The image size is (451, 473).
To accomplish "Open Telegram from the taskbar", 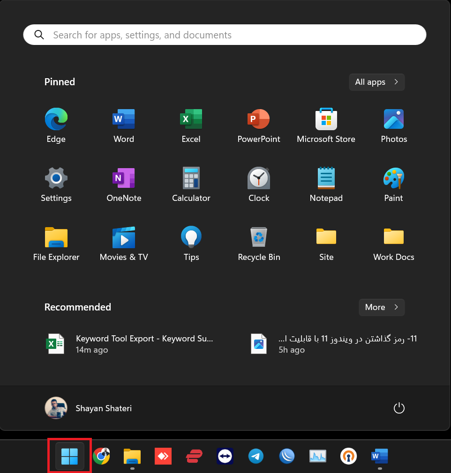I will point(256,456).
